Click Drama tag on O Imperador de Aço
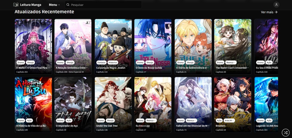Viewport: 292px width, 138px height. [x=60, y=120]
